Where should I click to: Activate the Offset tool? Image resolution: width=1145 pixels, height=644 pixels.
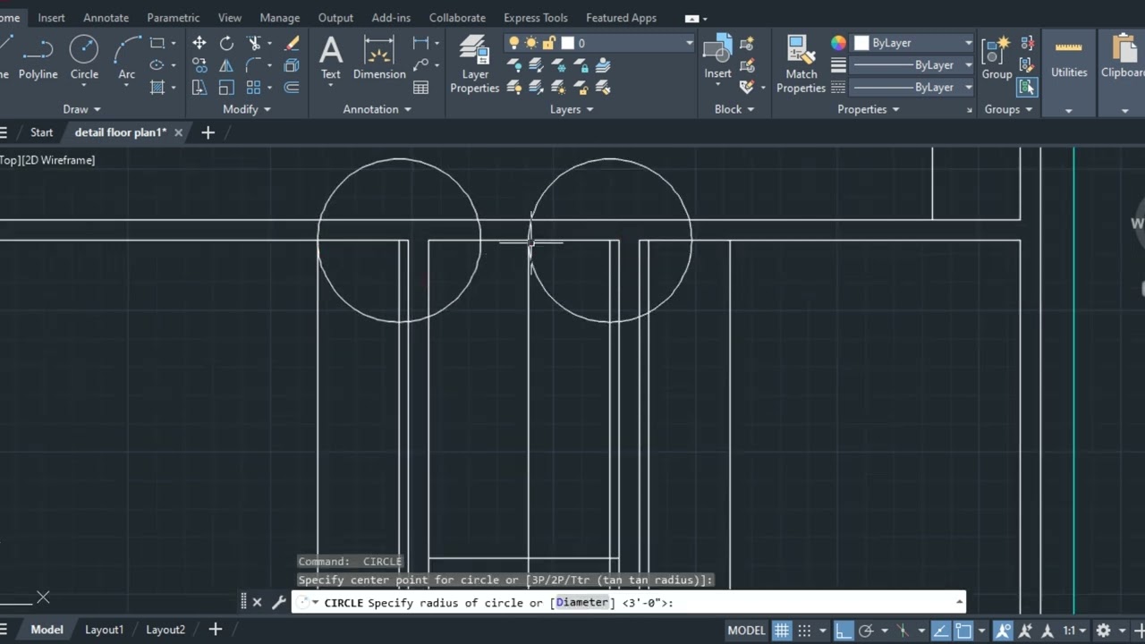292,88
